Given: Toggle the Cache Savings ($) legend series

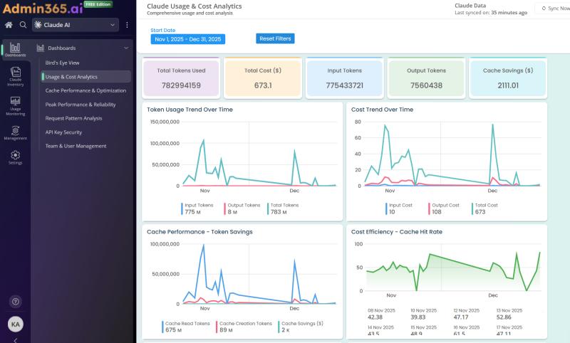Looking at the screenshot, I should tap(301, 327).
